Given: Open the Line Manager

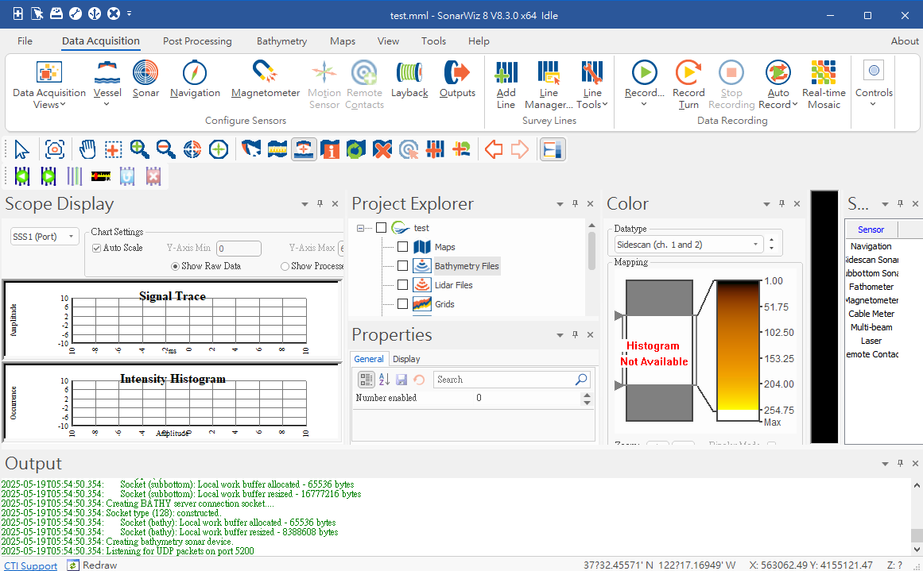Looking at the screenshot, I should [549, 85].
